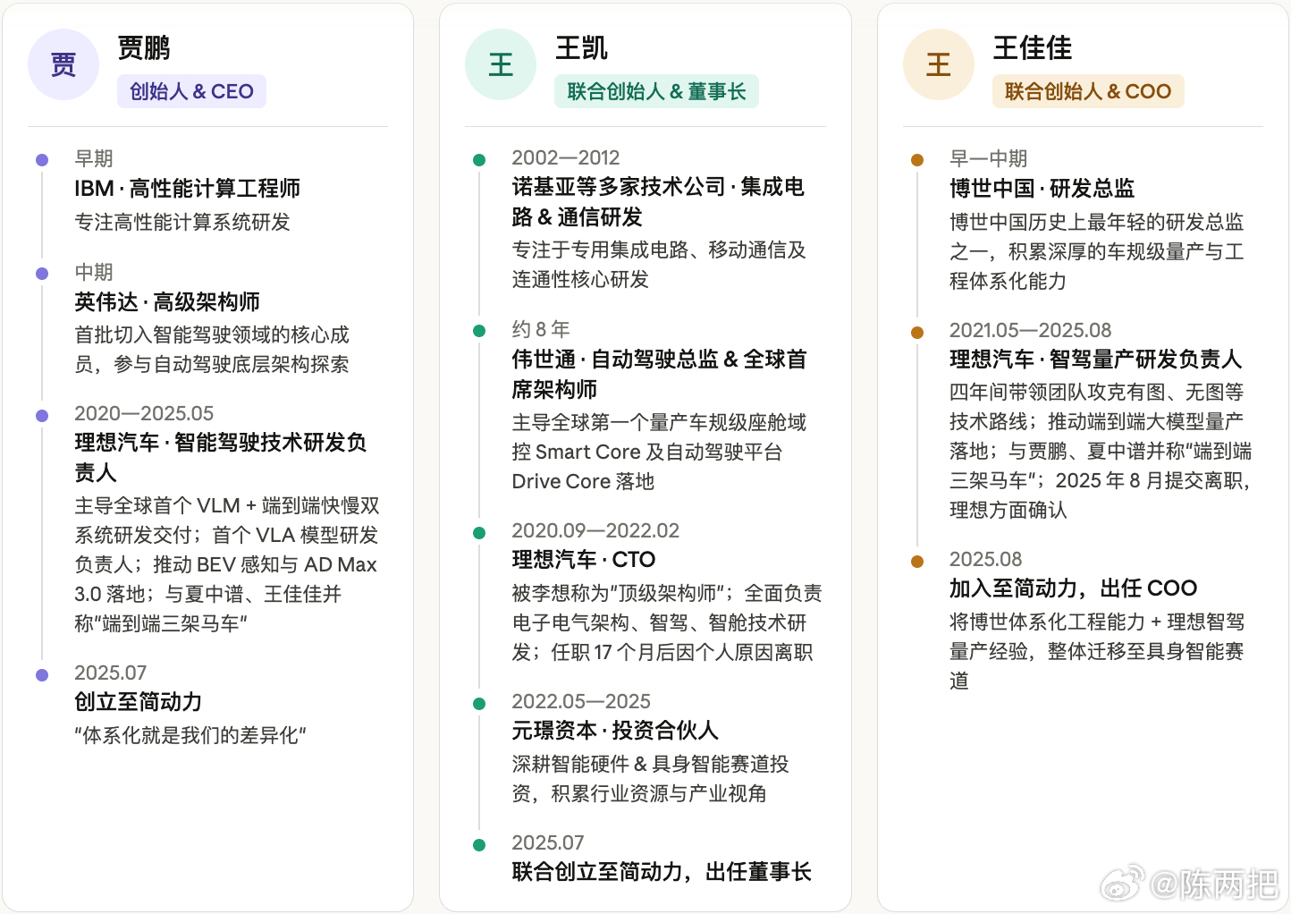1291x914 pixels.
Task: Select the timeline dot beside 约 8 年
Action: point(479,331)
